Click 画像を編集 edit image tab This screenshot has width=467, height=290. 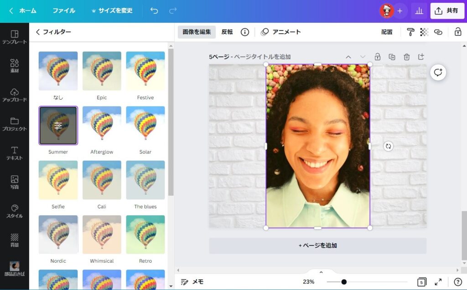[x=197, y=32]
